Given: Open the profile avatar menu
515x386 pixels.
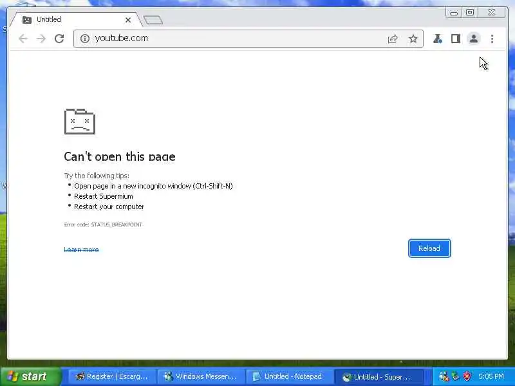Looking at the screenshot, I should pyautogui.click(x=474, y=39).
